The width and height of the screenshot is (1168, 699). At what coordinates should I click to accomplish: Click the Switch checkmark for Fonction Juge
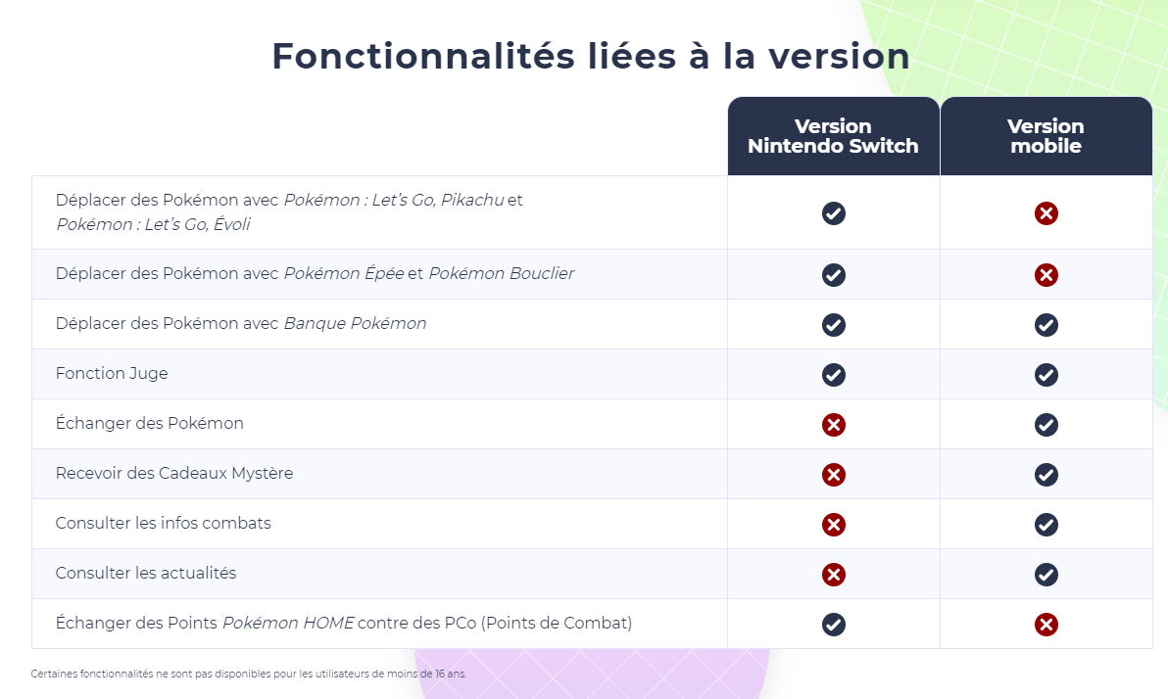(x=834, y=374)
